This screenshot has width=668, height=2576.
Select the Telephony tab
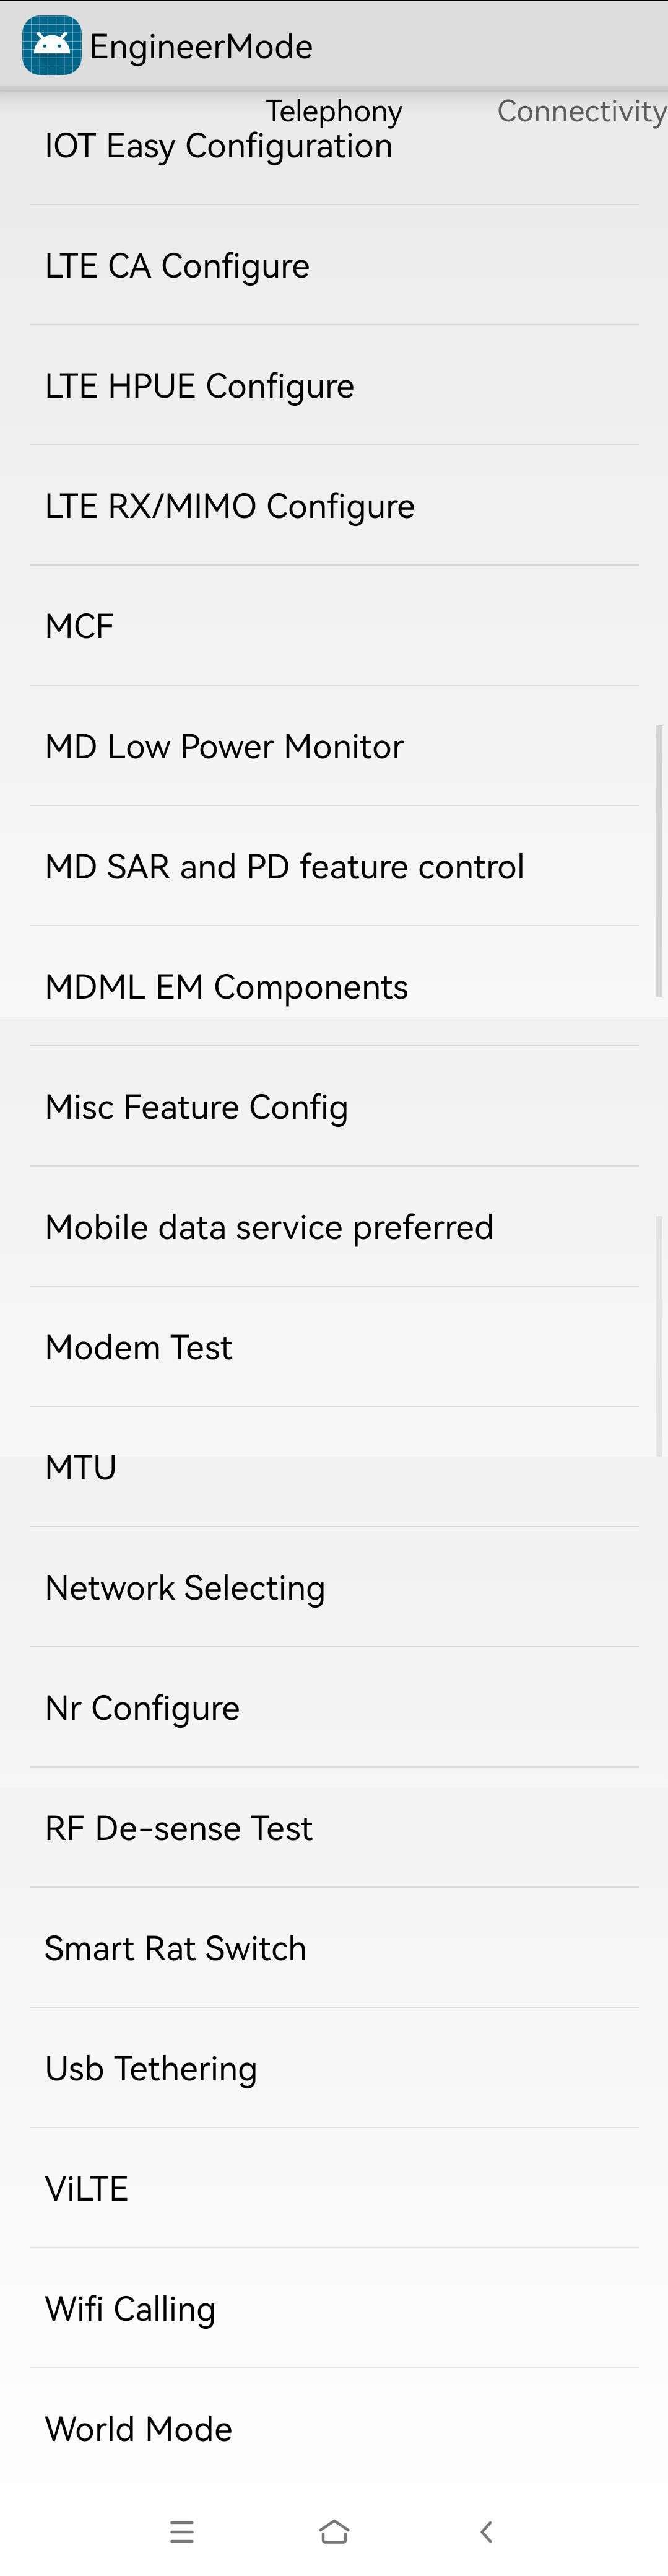(x=334, y=111)
